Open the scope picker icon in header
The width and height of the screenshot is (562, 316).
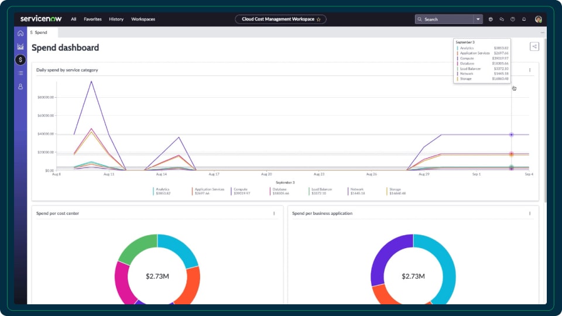491,19
